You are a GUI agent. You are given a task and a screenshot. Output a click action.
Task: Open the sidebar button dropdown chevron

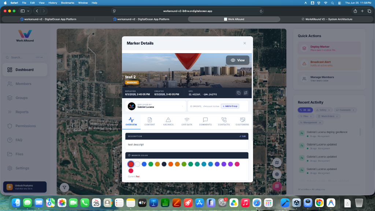(28, 11)
